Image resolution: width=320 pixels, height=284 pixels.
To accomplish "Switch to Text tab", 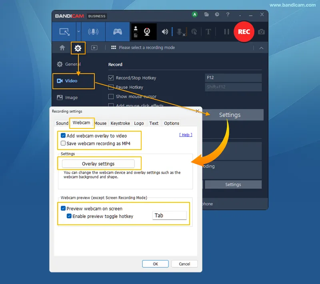I will tap(154, 123).
